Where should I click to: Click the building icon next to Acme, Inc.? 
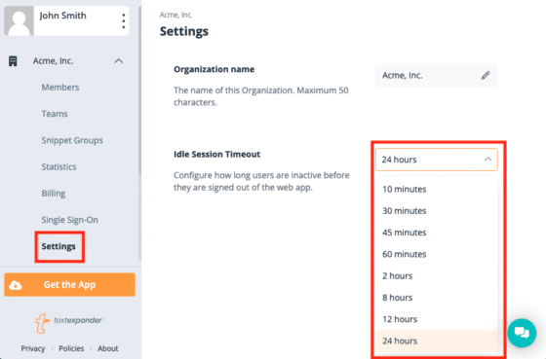(x=13, y=61)
